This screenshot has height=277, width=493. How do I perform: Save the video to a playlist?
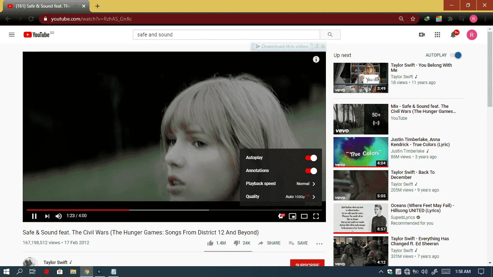(298, 243)
